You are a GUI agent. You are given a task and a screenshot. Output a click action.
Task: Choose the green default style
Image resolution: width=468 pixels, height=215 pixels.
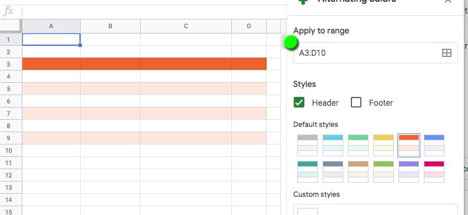click(x=358, y=145)
